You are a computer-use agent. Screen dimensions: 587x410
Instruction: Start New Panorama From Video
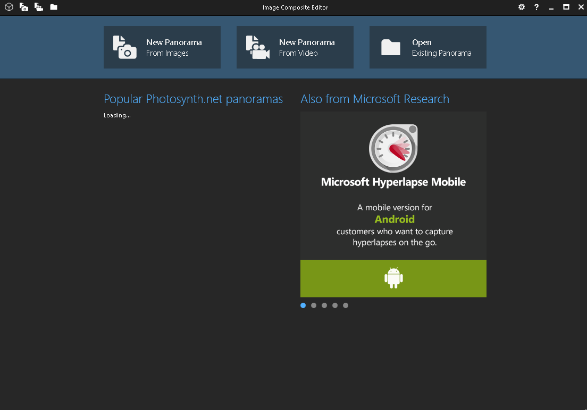(x=295, y=47)
